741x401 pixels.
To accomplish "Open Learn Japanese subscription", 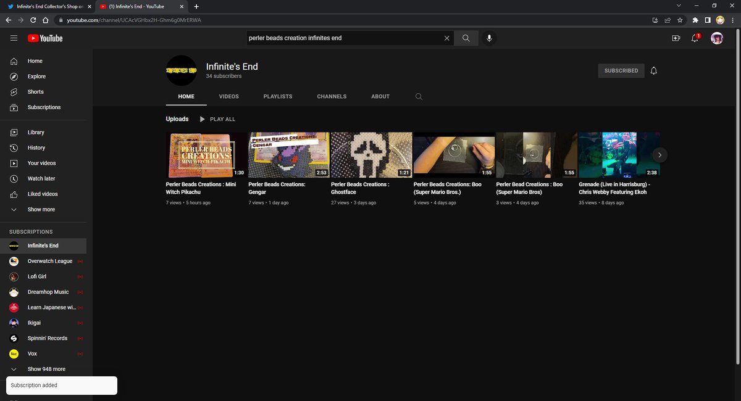I will coord(43,307).
